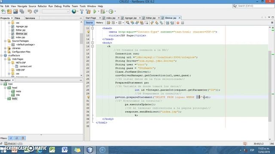Toggle Highlight Search icon in editor toolbar
The image size is (275, 154).
pos(141,23)
